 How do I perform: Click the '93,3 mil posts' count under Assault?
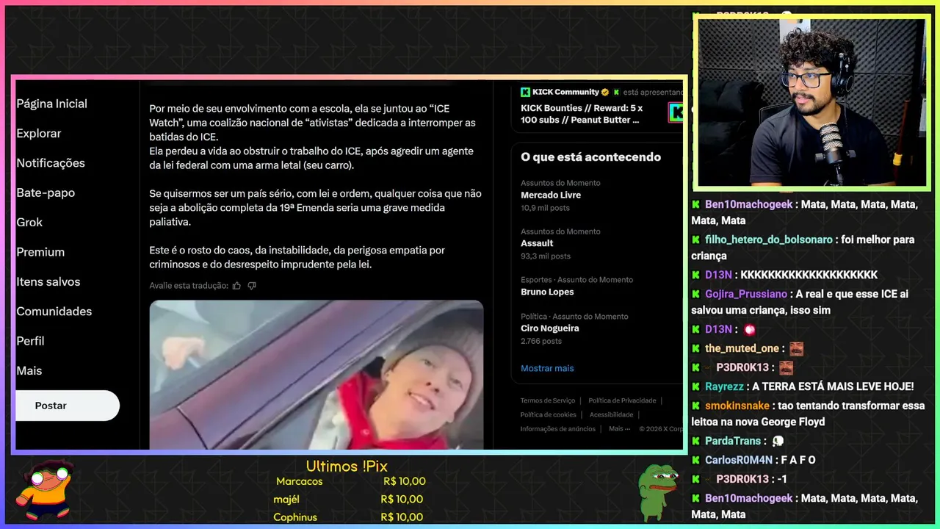tap(546, 256)
